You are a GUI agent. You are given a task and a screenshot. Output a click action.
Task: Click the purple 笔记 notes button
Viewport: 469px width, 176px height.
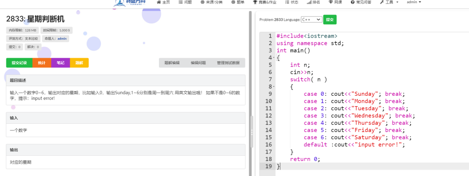coord(60,63)
